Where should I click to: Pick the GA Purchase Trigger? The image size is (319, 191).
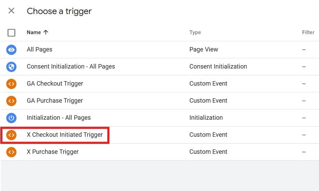pos(55,101)
